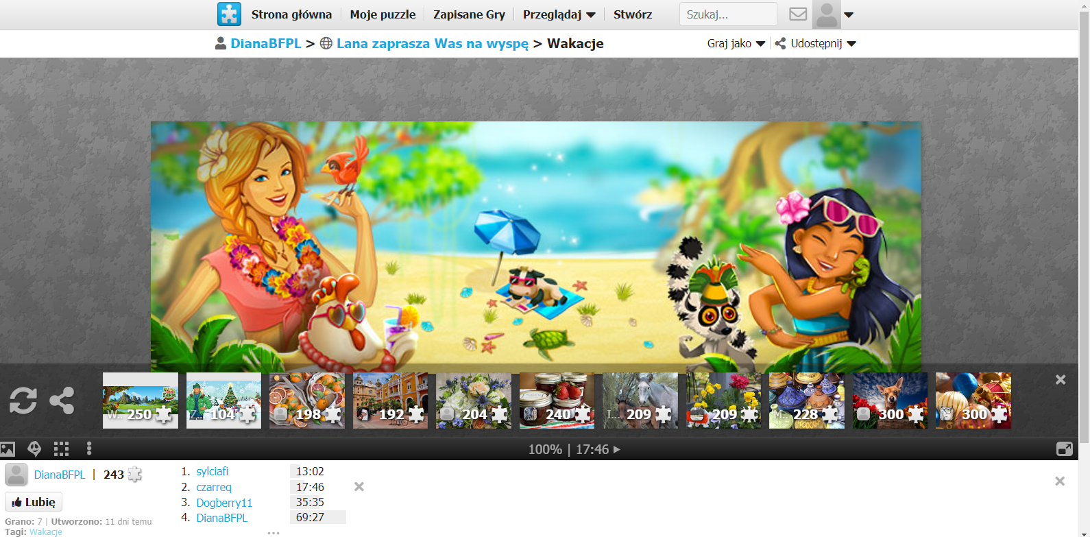Open the 198-piece oranges puzzle

(x=307, y=401)
